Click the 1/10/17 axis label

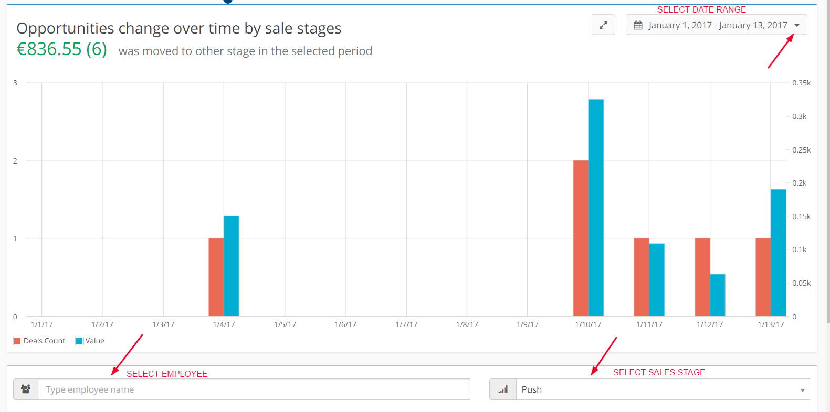pos(588,324)
